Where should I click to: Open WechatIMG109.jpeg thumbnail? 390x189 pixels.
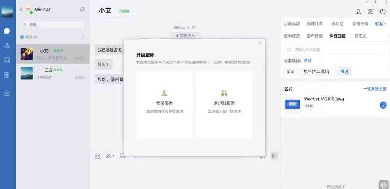[292, 104]
